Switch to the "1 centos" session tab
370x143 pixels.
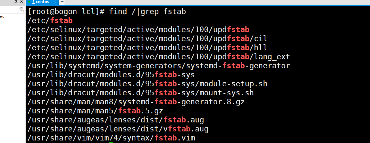pyautogui.click(x=41, y=2)
